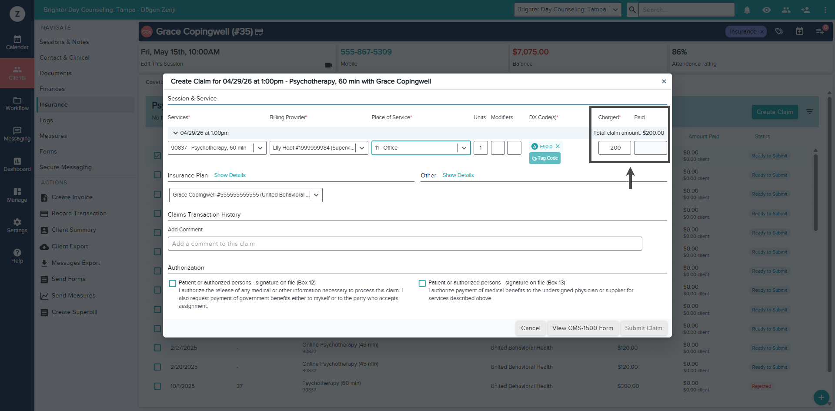This screenshot has width=835, height=411.
Task: Click the Units field
Action: (481, 148)
